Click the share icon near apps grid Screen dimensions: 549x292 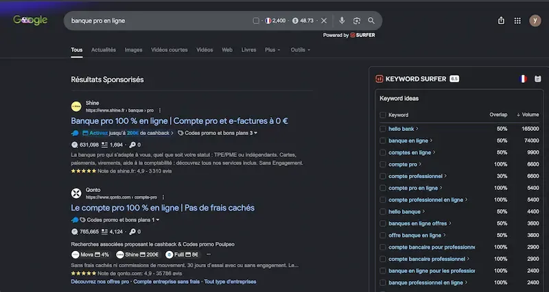pos(501,21)
